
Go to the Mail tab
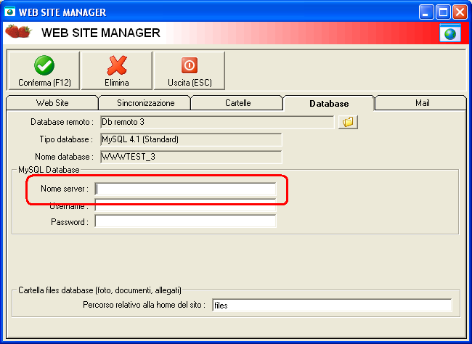point(422,103)
